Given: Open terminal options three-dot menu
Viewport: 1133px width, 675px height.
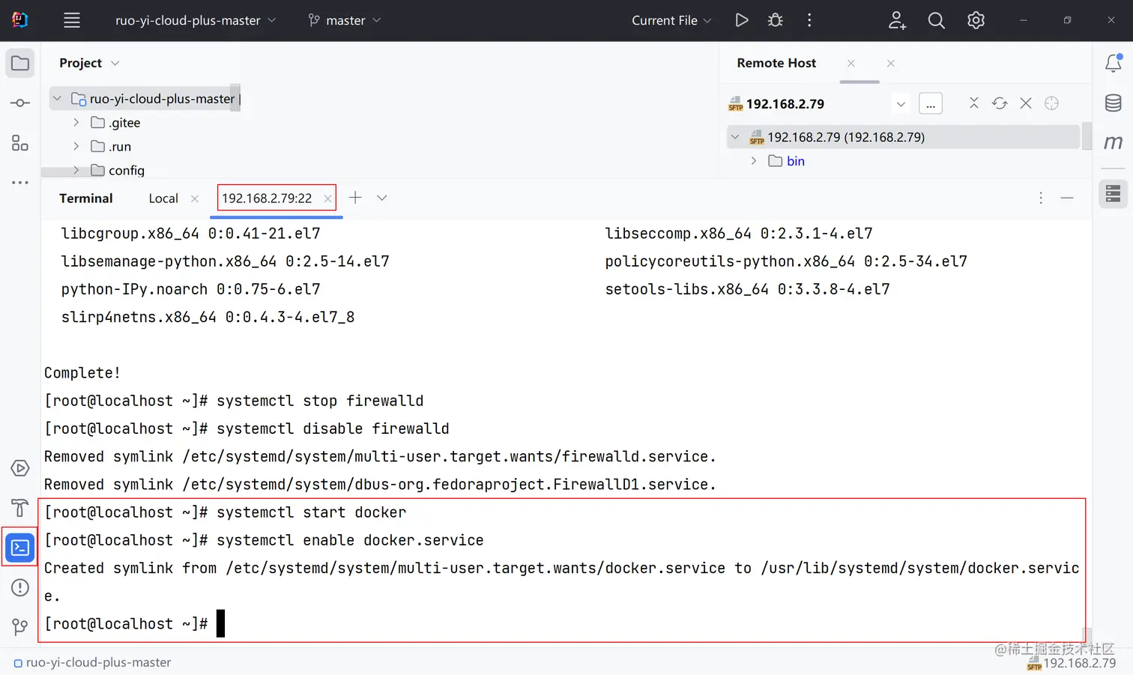Looking at the screenshot, I should [x=1041, y=198].
